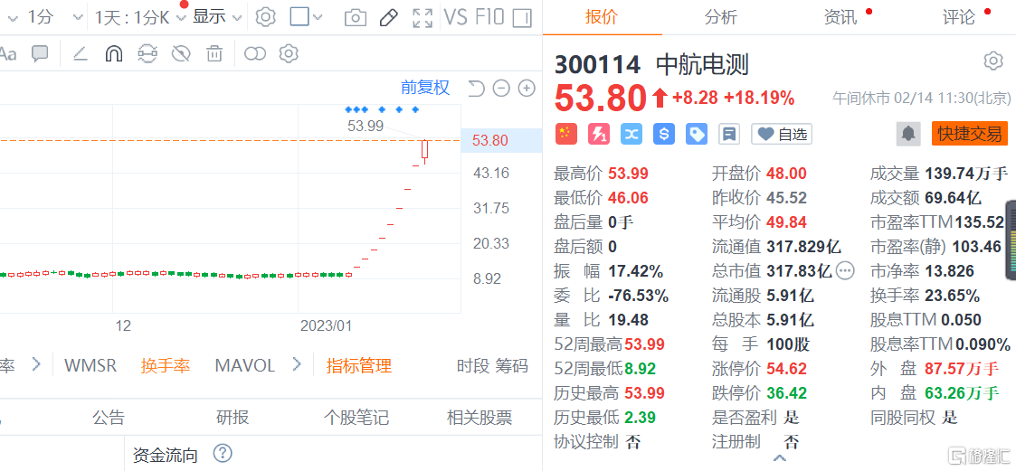This screenshot has width=1016, height=471.
Task: Delete drawings with trash icon
Action: pyautogui.click(x=214, y=53)
